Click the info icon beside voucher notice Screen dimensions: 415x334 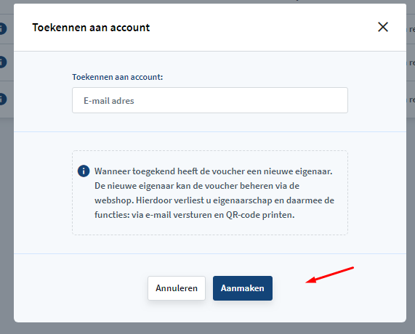tap(84, 171)
